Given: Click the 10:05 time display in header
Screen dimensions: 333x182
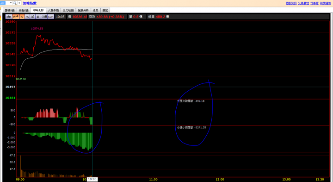Looking at the screenshot, I should click(x=60, y=17).
